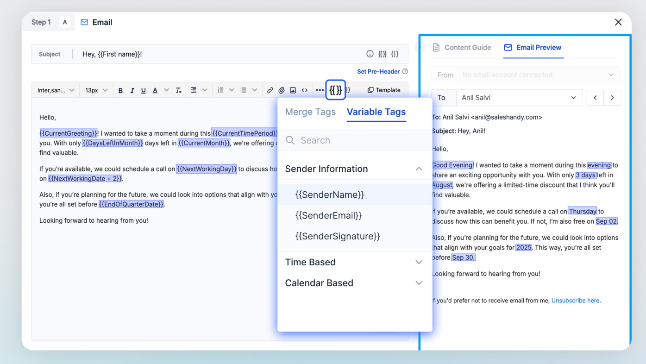Switch to the Merge Tags tab
Screen dimensions: 646x364
coord(310,112)
